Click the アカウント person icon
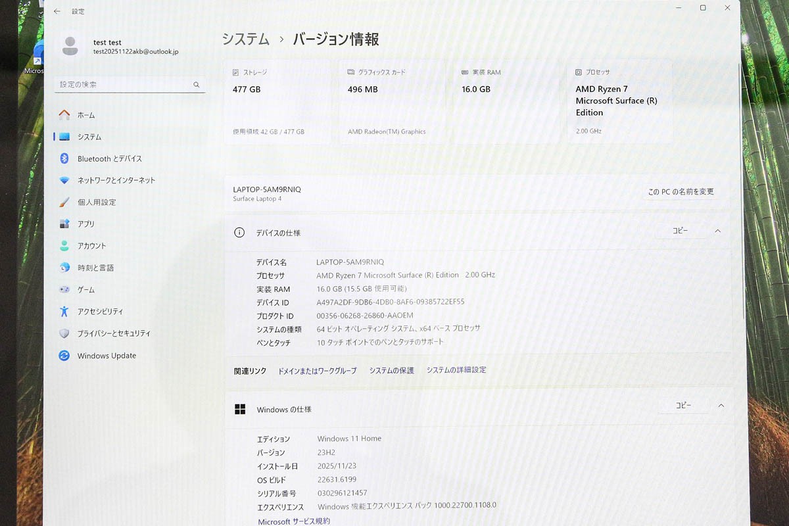Image resolution: width=789 pixels, height=526 pixels. tap(64, 246)
